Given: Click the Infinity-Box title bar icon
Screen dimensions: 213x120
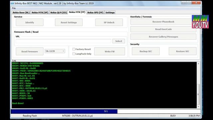Looking at the screenshot, I should coord(12,3).
